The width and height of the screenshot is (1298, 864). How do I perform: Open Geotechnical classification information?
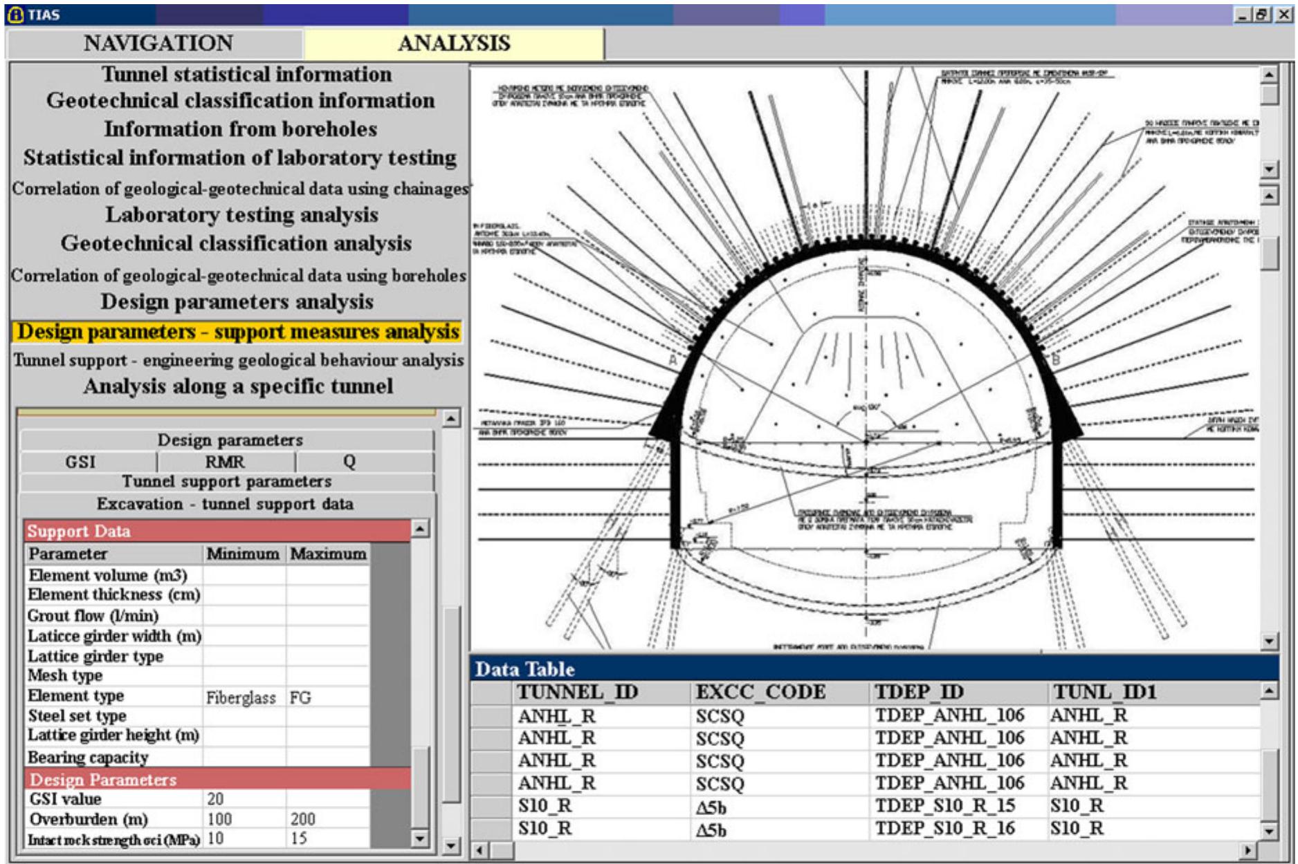pos(240,100)
